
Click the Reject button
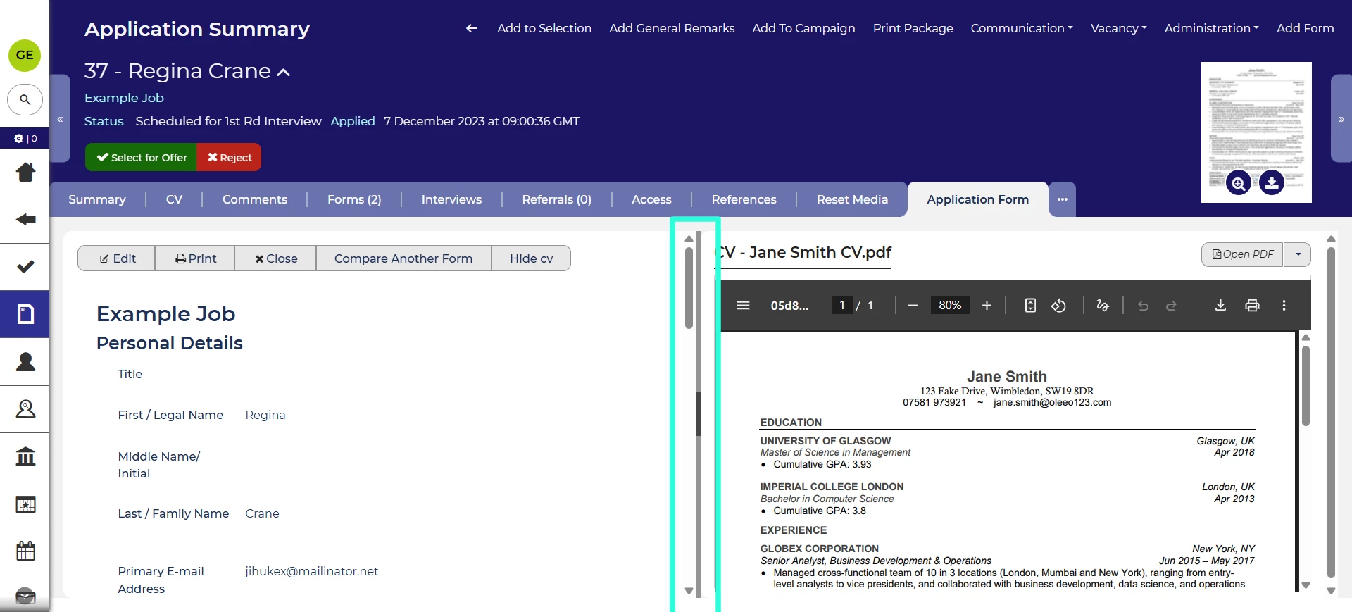click(229, 157)
